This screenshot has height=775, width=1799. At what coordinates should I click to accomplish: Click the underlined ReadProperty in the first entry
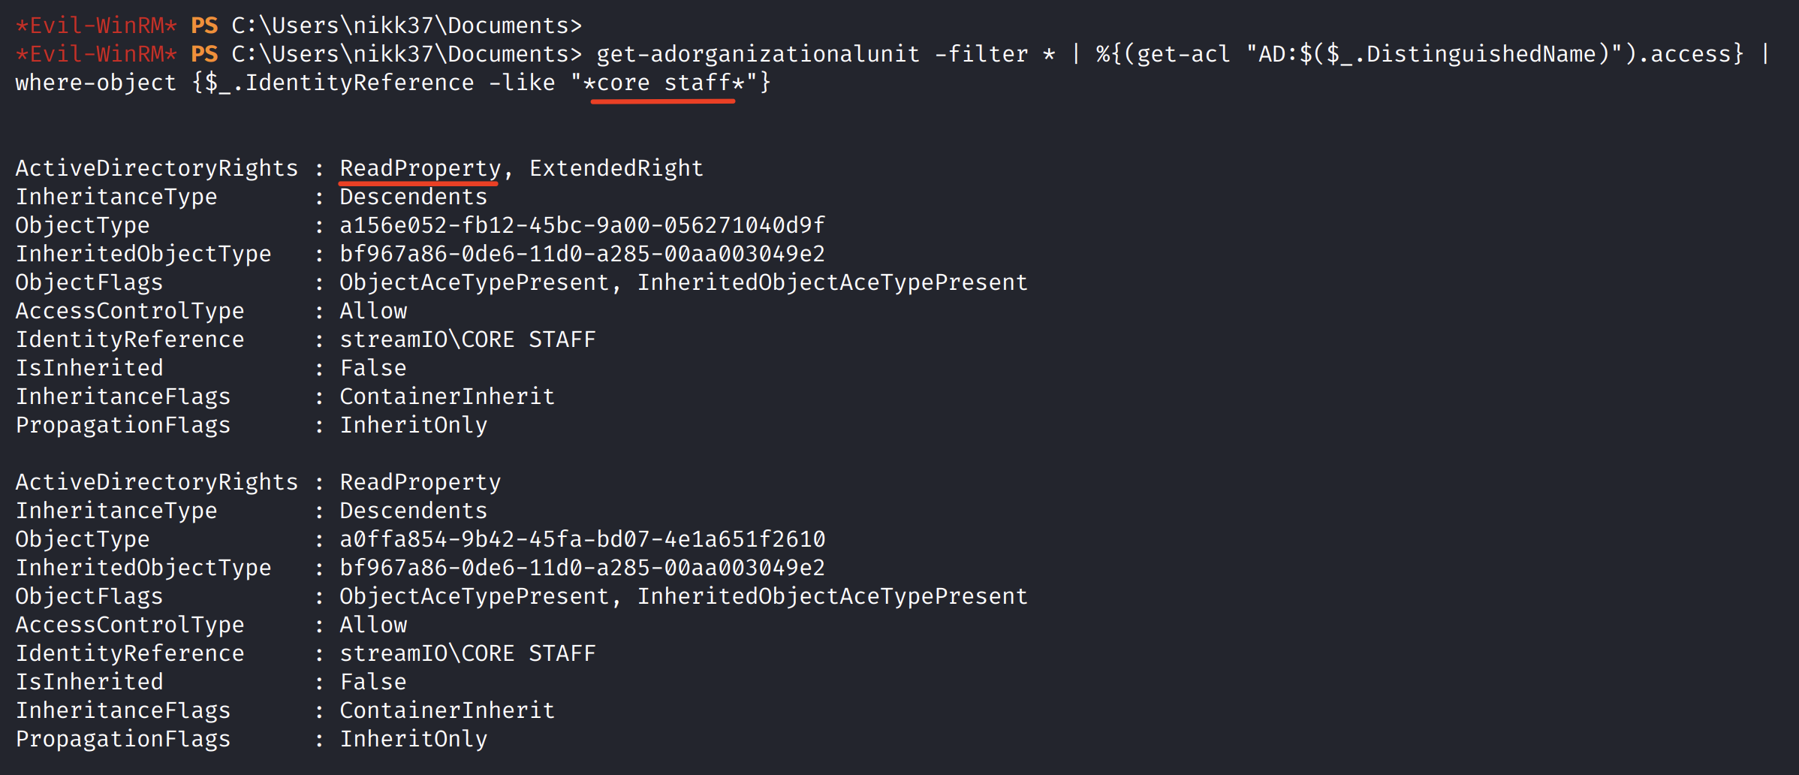point(420,168)
